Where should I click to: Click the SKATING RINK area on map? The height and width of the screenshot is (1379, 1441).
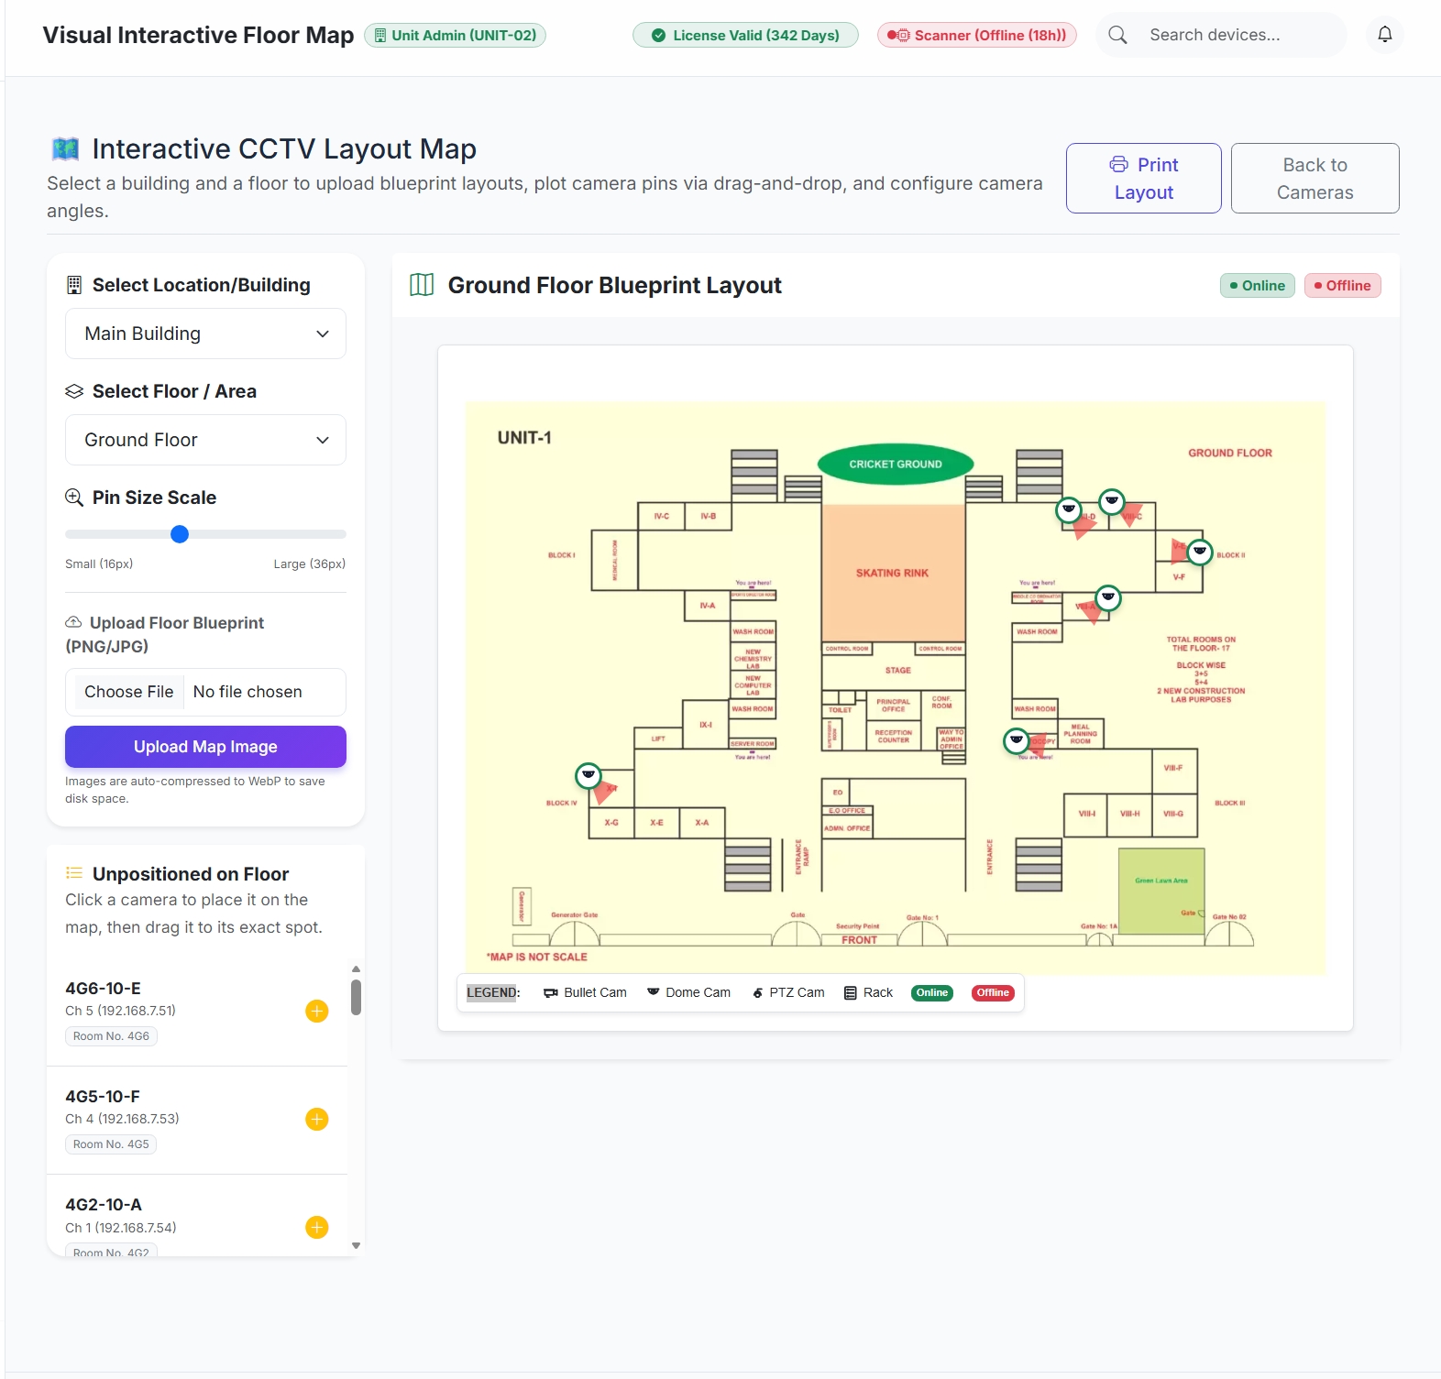[893, 573]
